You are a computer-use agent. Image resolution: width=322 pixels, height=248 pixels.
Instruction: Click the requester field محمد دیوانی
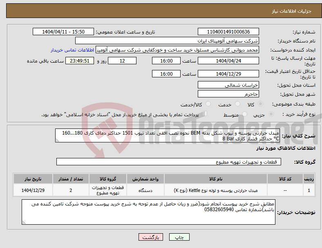click(177, 50)
